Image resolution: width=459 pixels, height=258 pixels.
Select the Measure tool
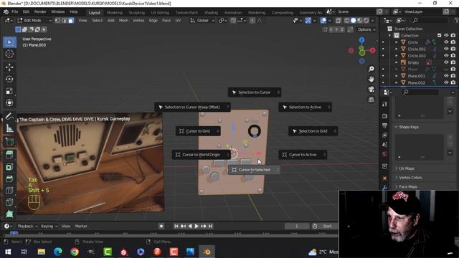point(9,128)
